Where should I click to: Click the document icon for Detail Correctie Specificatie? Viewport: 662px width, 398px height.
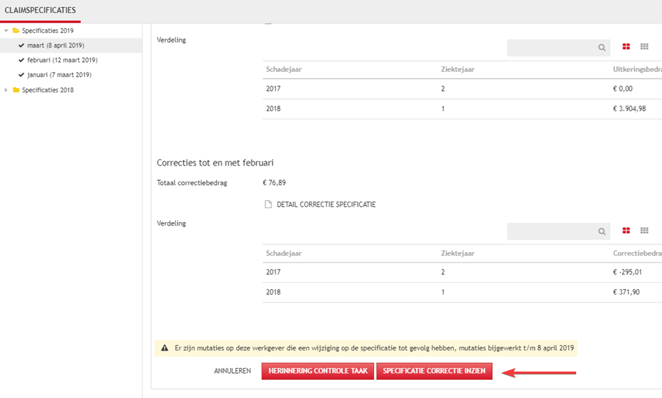click(x=268, y=205)
